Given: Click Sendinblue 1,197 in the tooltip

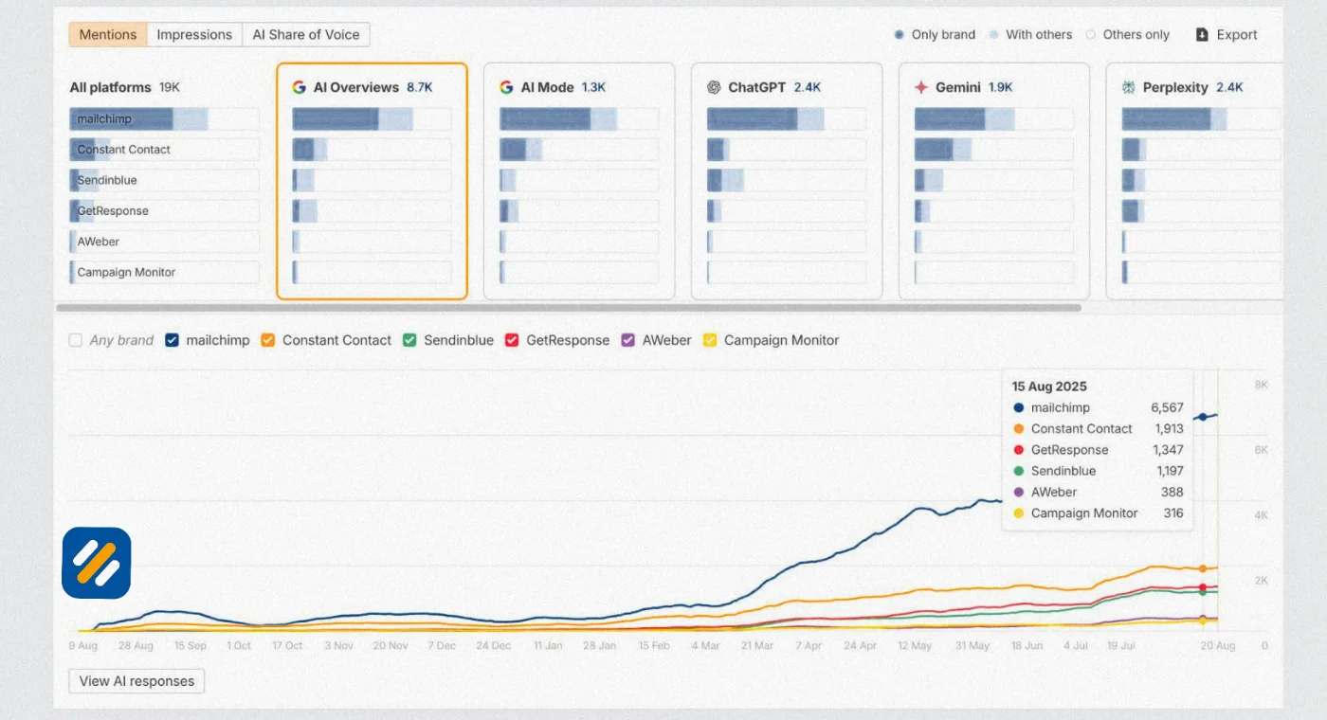Looking at the screenshot, I should [1098, 471].
